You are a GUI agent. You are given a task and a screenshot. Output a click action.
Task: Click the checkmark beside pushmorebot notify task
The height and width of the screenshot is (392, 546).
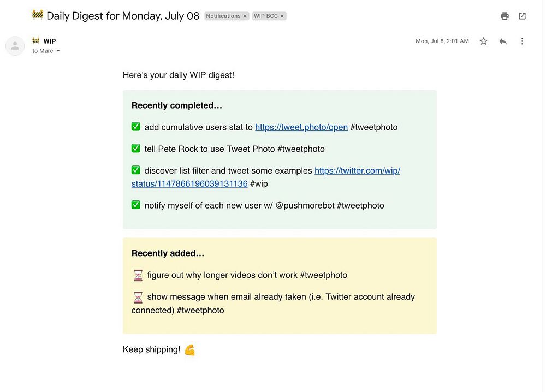[136, 205]
